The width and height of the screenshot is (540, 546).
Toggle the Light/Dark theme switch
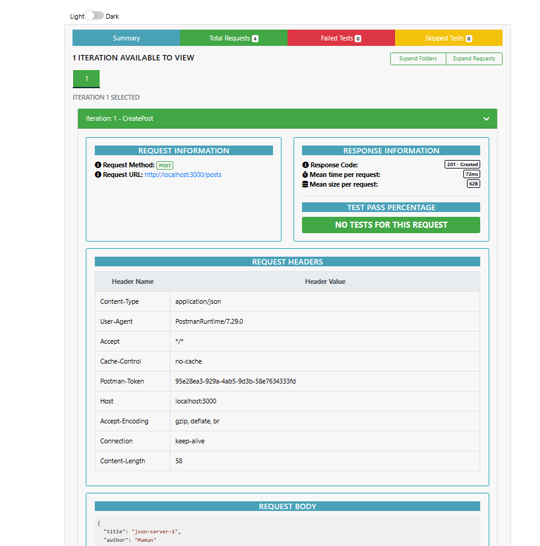(x=94, y=16)
